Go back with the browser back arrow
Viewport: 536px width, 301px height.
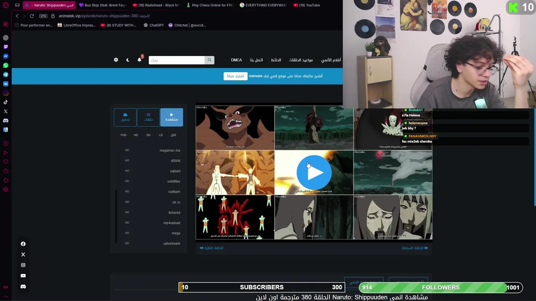click(x=17, y=16)
